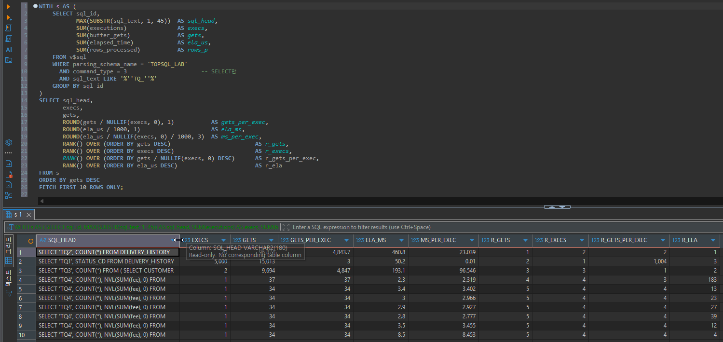Click the editor horizontal scrollbar left arrow
This screenshot has width=723, height=342.
[x=41, y=201]
